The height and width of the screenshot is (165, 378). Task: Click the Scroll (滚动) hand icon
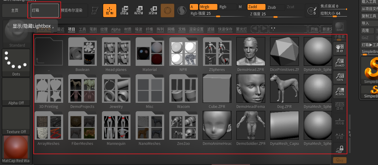coord(340,48)
